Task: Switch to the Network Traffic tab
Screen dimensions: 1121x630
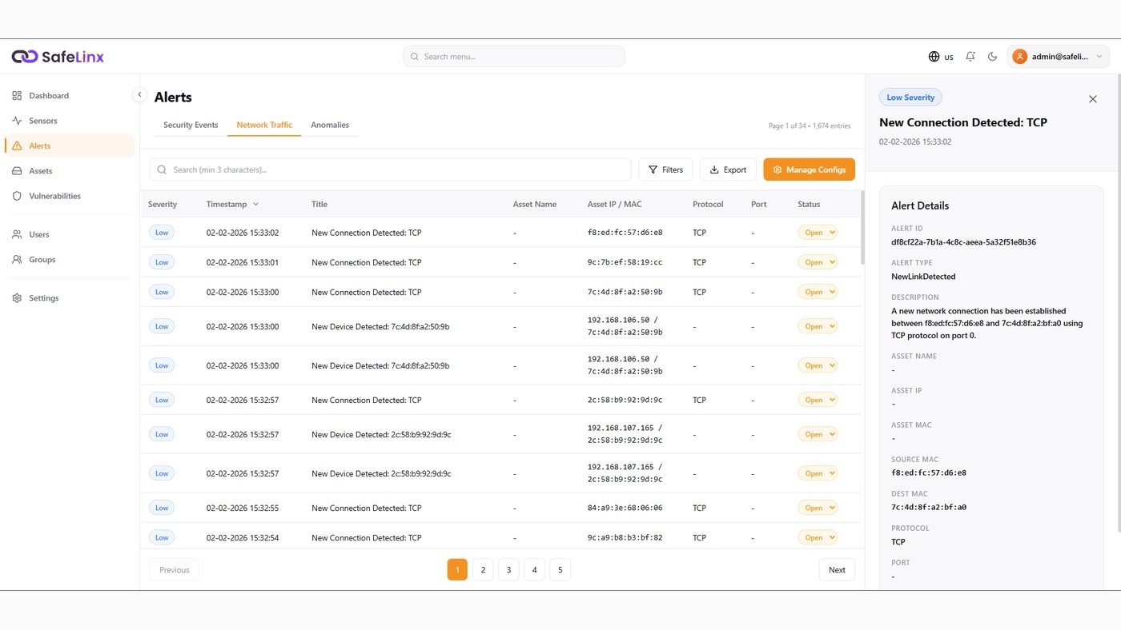Action: click(x=264, y=126)
